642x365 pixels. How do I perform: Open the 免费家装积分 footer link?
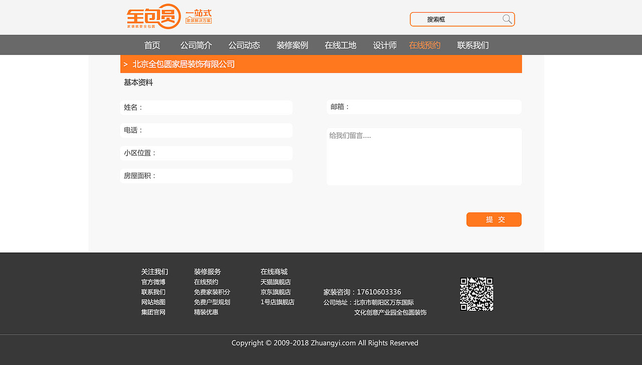[212, 292]
